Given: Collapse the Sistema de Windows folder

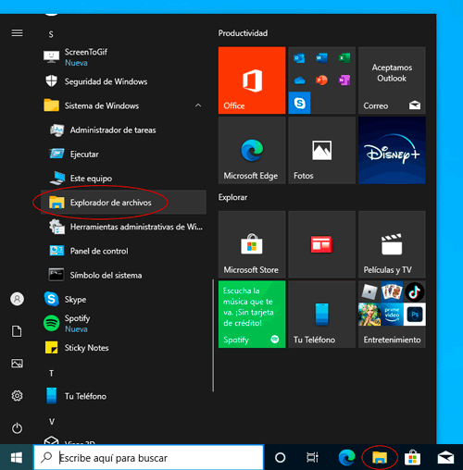Looking at the screenshot, I should tap(123, 105).
